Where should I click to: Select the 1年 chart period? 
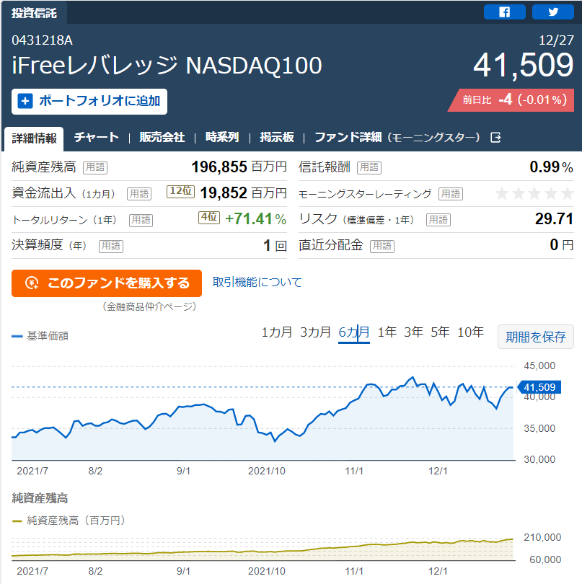point(387,332)
